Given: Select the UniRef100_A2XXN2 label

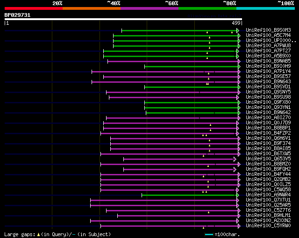Looking at the screenshot, I should (268, 221).
